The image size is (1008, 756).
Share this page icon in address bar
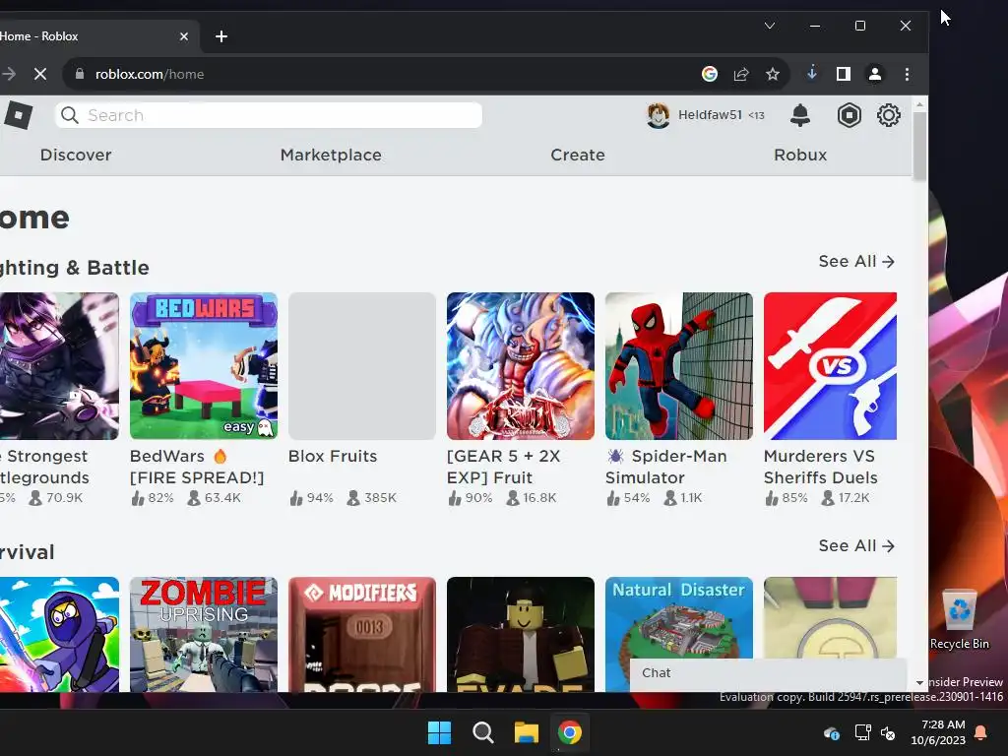click(741, 74)
